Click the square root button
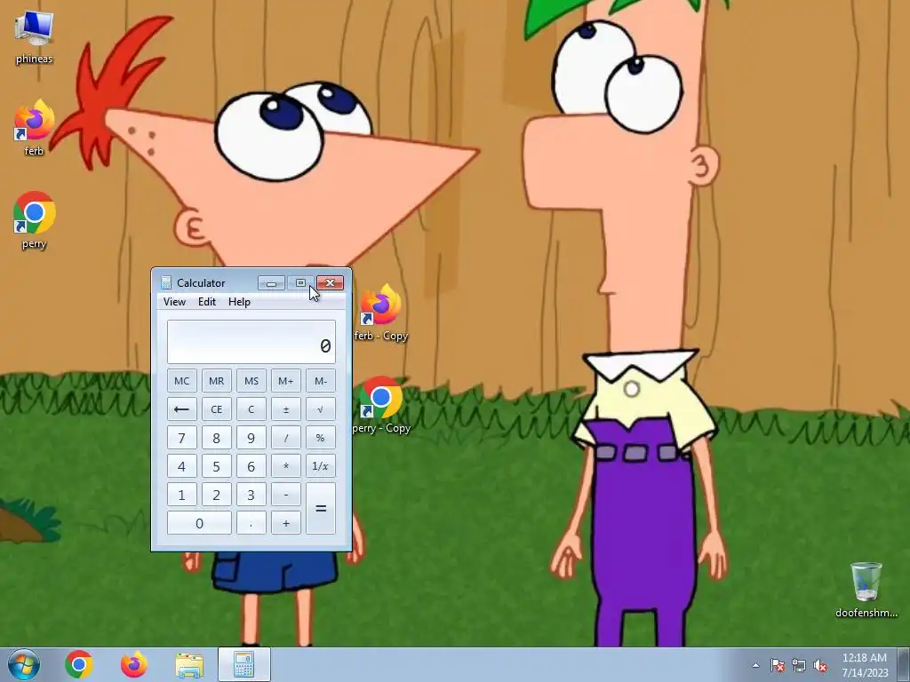The image size is (910, 682). pos(321,409)
